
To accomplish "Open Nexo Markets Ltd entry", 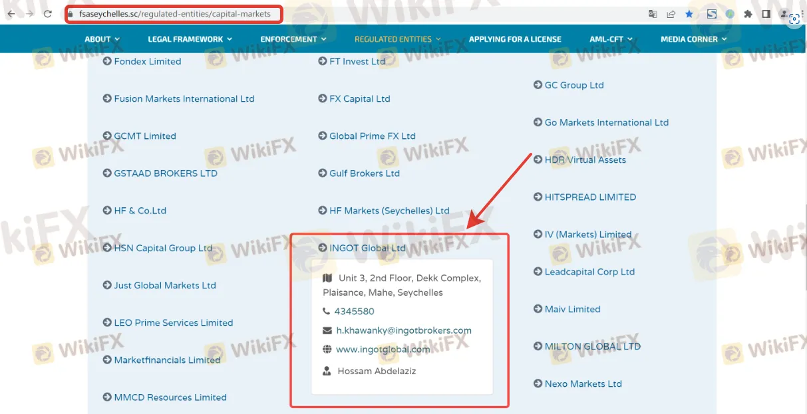I will [583, 383].
